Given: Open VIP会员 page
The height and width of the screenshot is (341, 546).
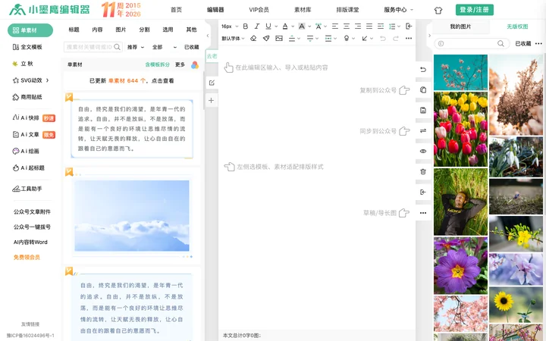Looking at the screenshot, I should click(x=259, y=10).
